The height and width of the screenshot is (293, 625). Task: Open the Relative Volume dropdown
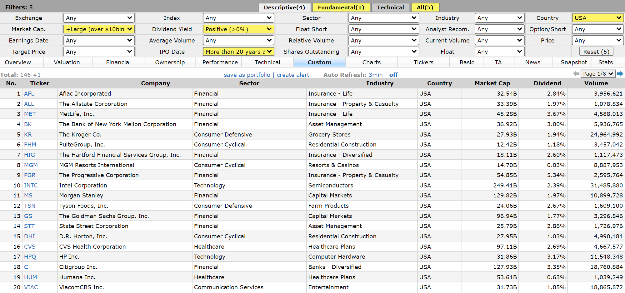tap(384, 40)
